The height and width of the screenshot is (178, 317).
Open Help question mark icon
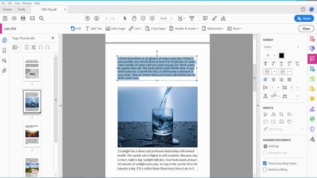coord(303,9)
